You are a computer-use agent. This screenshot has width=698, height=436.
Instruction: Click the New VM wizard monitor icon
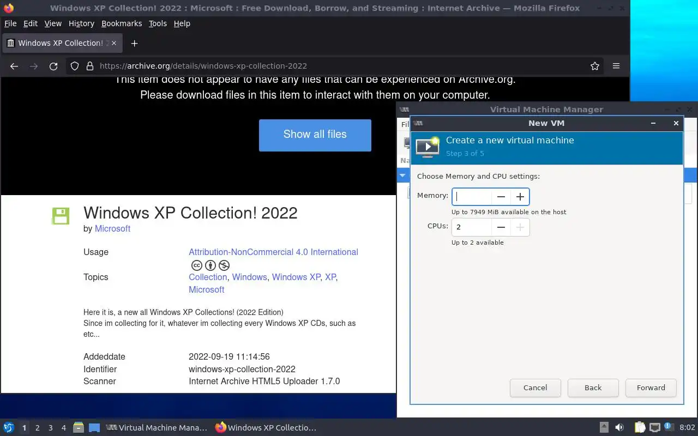[x=428, y=147]
